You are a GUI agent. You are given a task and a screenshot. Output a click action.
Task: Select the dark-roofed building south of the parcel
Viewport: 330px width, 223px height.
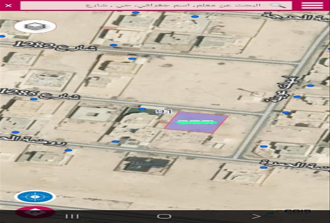145,164
